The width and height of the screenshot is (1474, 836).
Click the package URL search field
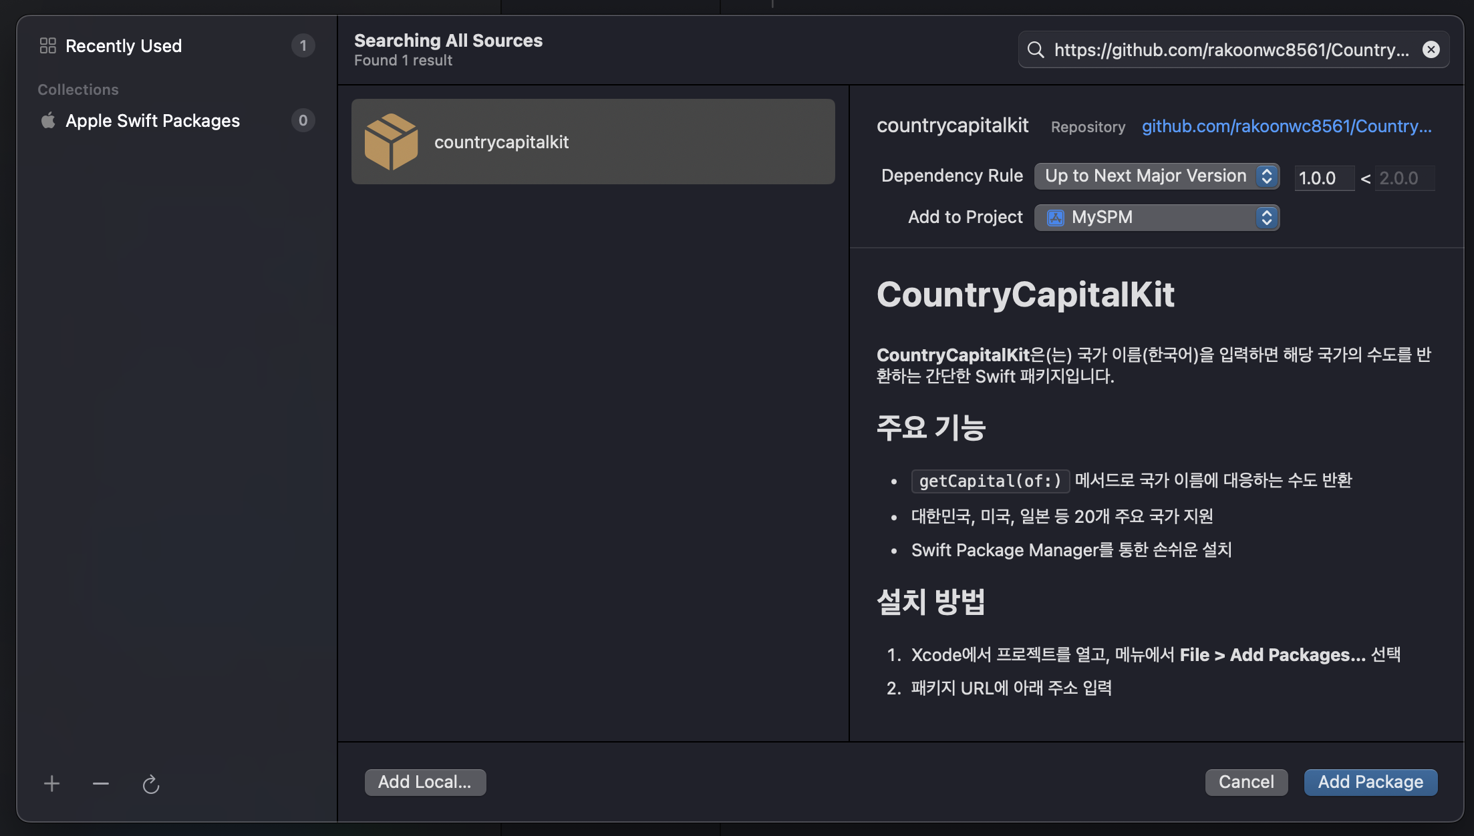[1231, 49]
